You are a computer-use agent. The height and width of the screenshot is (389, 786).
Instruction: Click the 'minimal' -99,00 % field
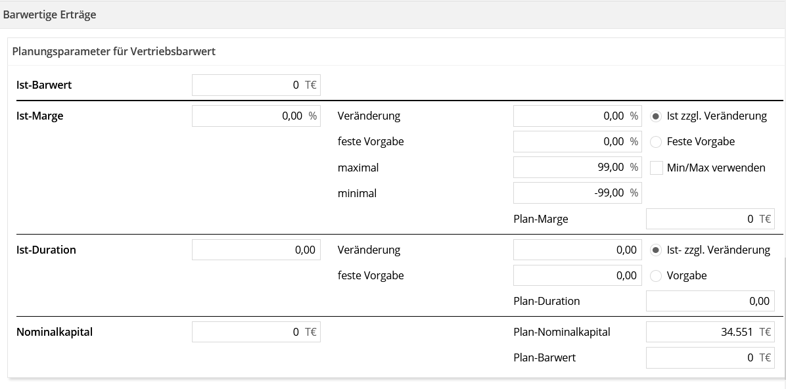pos(578,193)
